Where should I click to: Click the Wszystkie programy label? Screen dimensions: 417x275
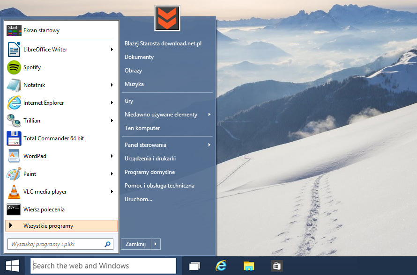48,226
